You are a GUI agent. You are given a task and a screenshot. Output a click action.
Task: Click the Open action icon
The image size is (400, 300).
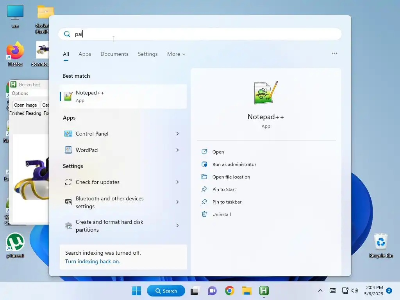coord(204,152)
